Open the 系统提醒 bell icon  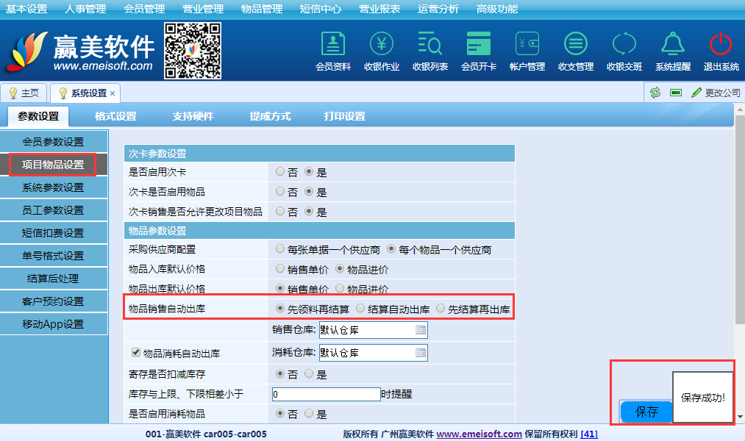pos(672,46)
